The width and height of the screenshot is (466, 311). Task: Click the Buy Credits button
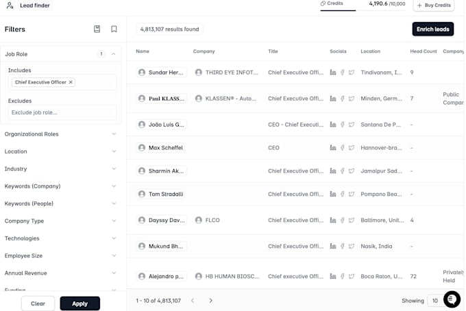point(434,5)
